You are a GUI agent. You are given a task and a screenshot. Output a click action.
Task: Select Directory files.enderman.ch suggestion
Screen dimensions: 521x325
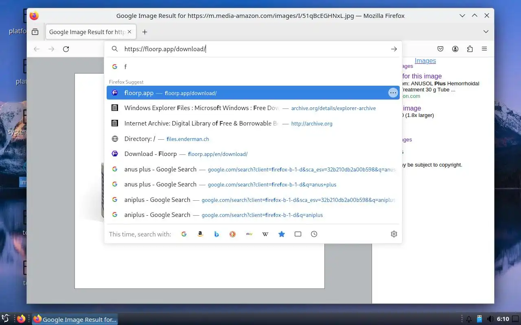253,139
